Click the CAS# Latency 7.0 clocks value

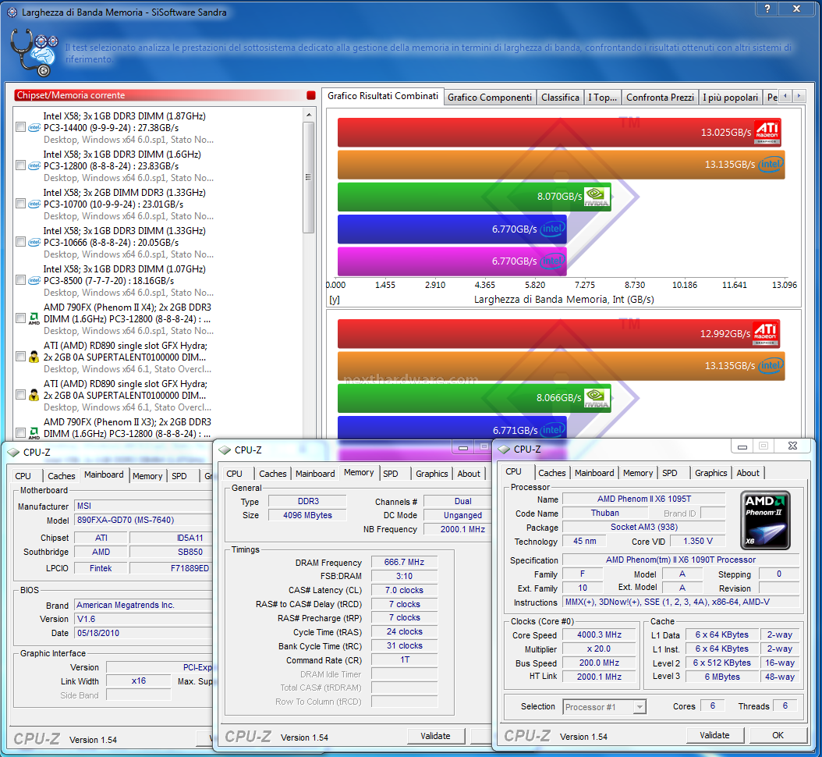[404, 590]
